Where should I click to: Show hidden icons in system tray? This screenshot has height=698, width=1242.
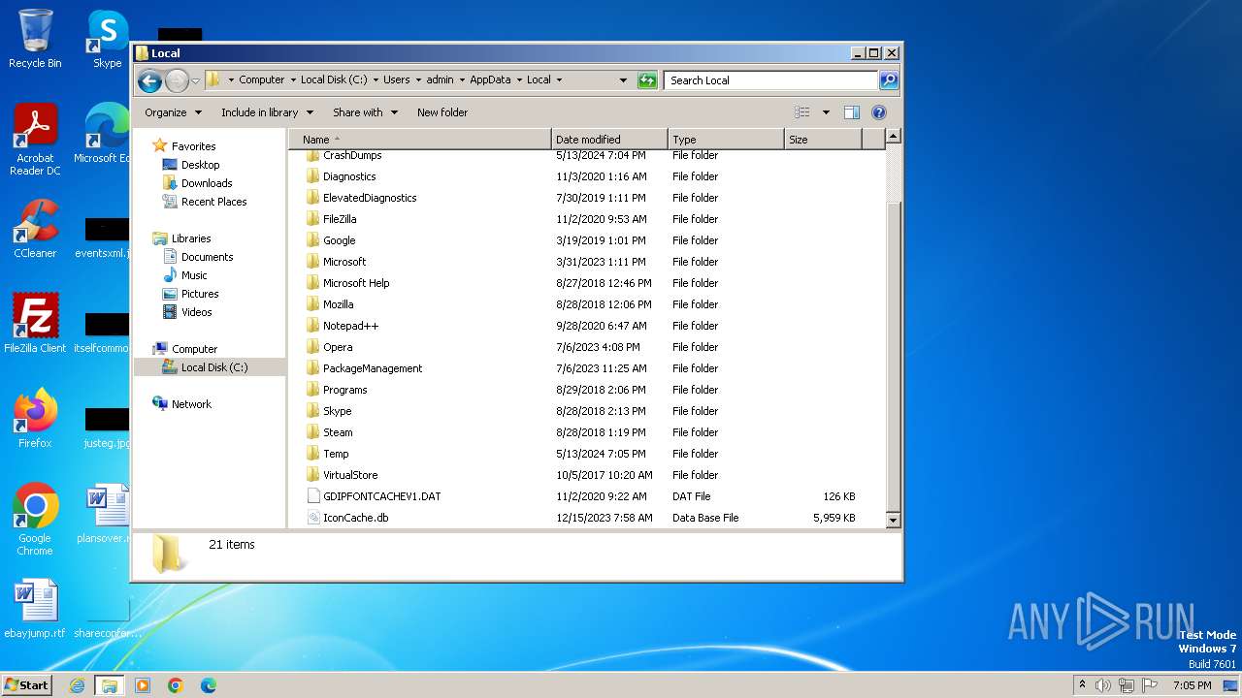pos(1082,685)
